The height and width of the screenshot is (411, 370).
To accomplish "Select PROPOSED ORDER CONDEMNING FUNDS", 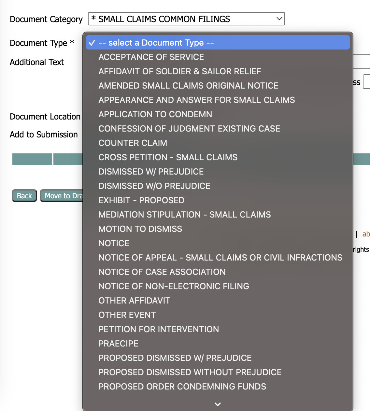I will pyautogui.click(x=182, y=387).
